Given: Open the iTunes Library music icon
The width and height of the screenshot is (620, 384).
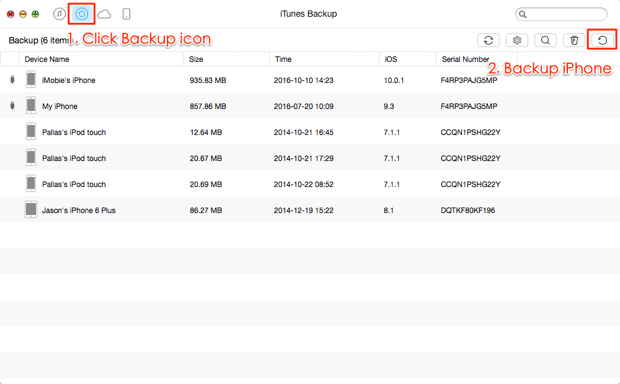Looking at the screenshot, I should pos(60,14).
